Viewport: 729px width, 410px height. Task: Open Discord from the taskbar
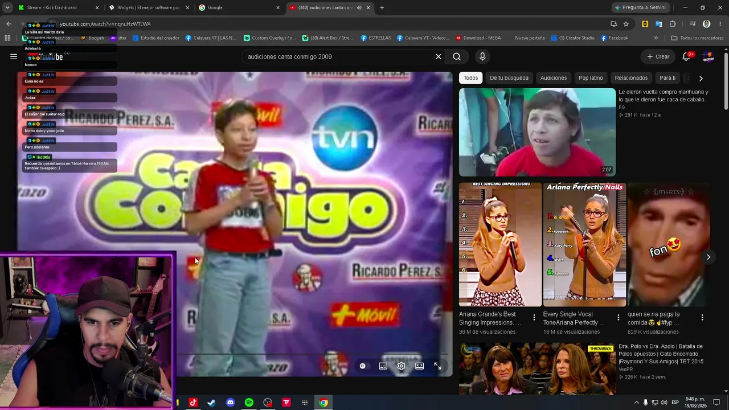coord(230,403)
